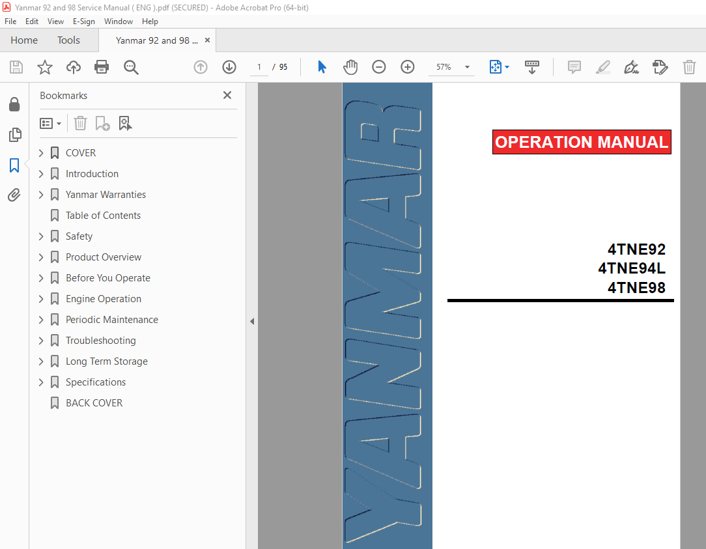Select the Highlight text tool
The width and height of the screenshot is (706, 549).
603,67
